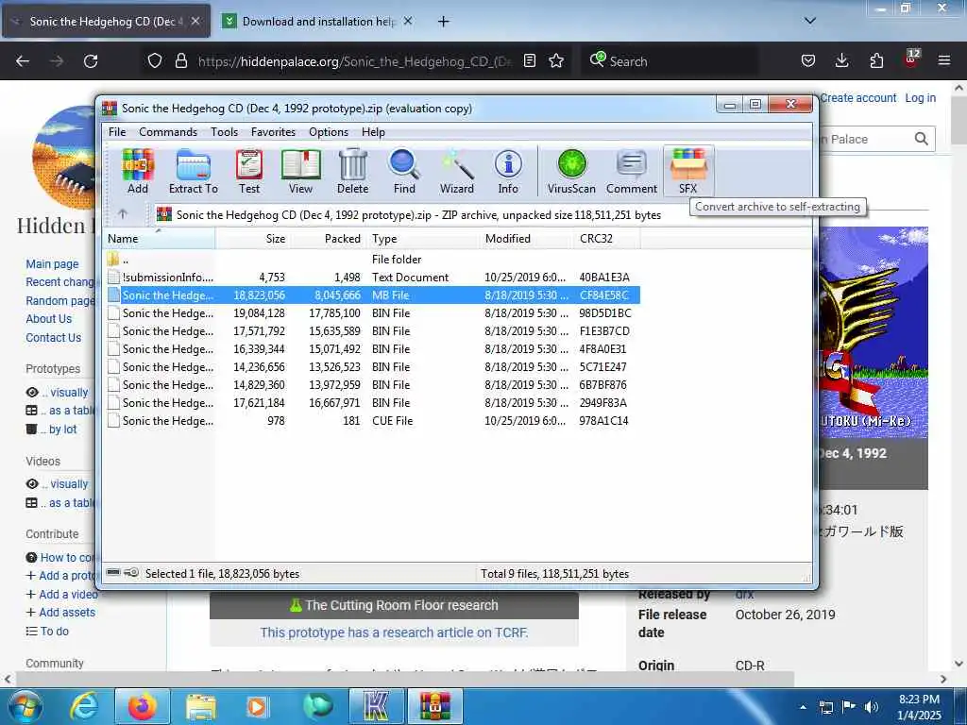The image size is (967, 725).
Task: Open the View tool in WinRAR
Action: [301, 172]
